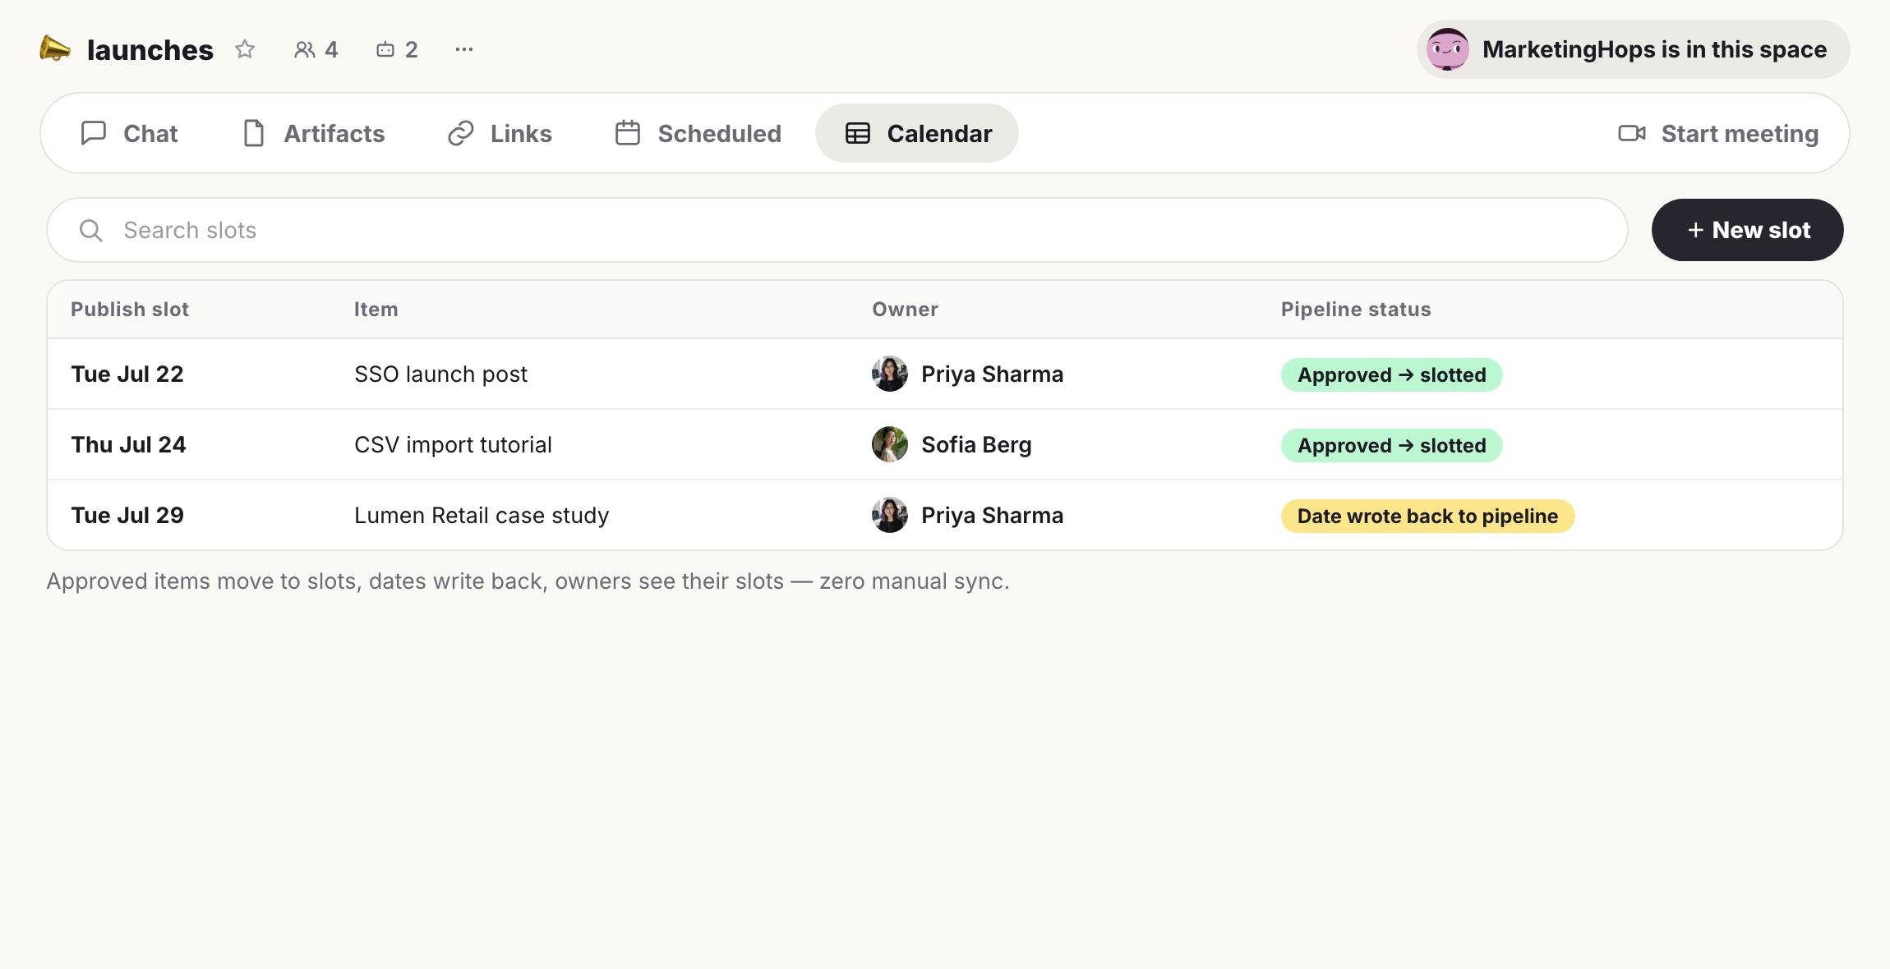The height and width of the screenshot is (969, 1890).
Task: Click the Owner column header
Action: [905, 310]
